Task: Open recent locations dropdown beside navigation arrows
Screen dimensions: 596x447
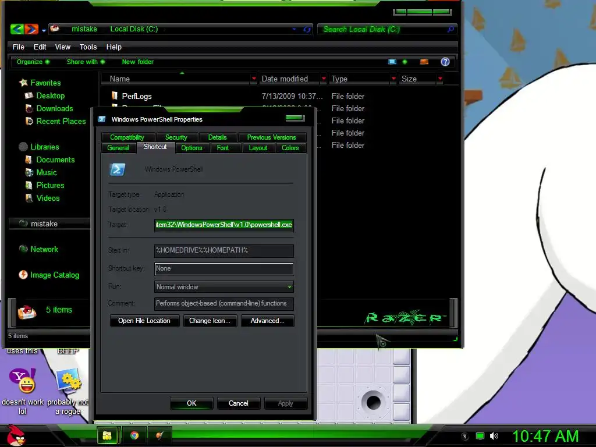Action: (x=44, y=30)
